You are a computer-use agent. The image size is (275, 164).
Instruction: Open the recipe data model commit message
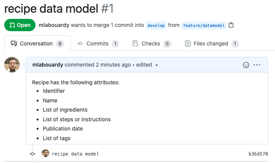click(76, 154)
